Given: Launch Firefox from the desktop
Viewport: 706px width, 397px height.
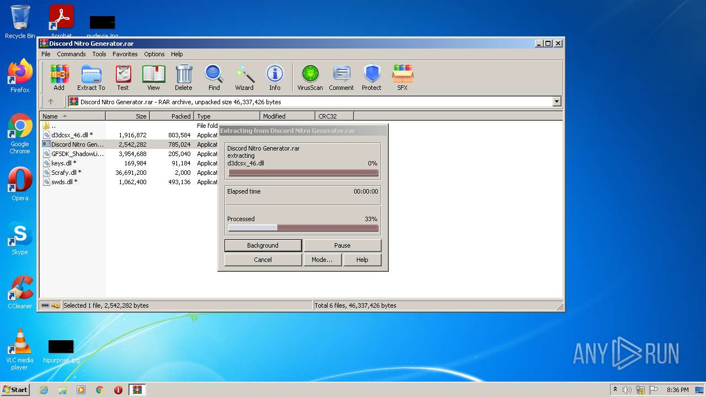Looking at the screenshot, I should 20,76.
